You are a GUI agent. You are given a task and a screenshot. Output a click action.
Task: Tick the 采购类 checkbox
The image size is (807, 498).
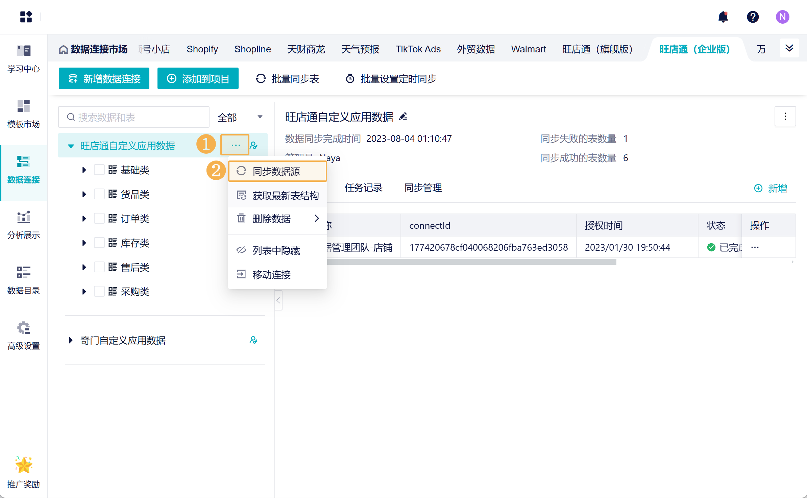(99, 292)
